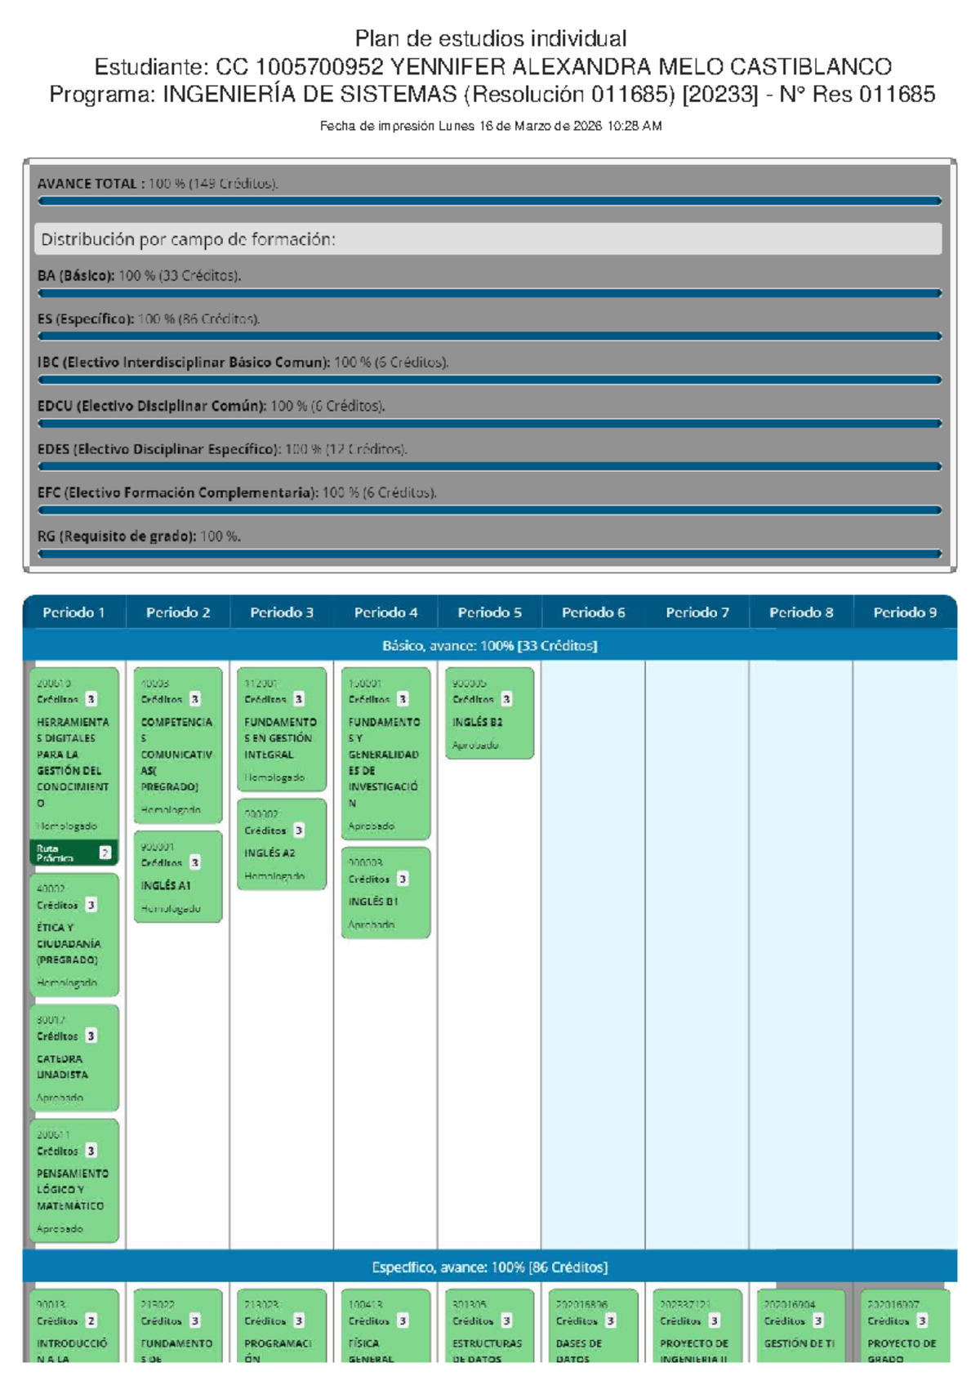Click 'RG (Requisito de grado): 100 %' label
The width and height of the screenshot is (980, 1385).
click(x=139, y=537)
